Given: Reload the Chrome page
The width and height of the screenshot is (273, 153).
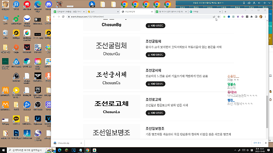Looking at the screenshot, I should [63, 17].
